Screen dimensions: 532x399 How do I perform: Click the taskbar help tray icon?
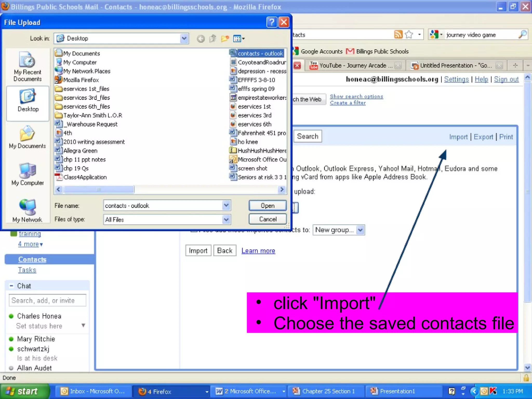[x=452, y=391]
